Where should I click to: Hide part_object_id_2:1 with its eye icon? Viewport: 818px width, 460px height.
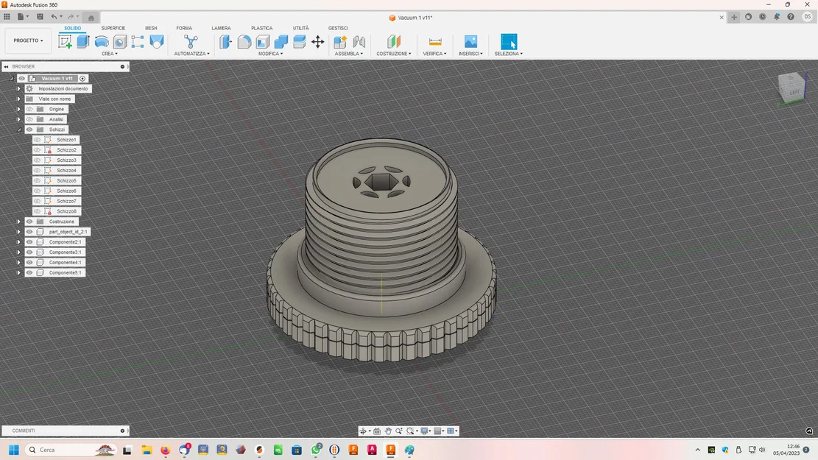(29, 232)
